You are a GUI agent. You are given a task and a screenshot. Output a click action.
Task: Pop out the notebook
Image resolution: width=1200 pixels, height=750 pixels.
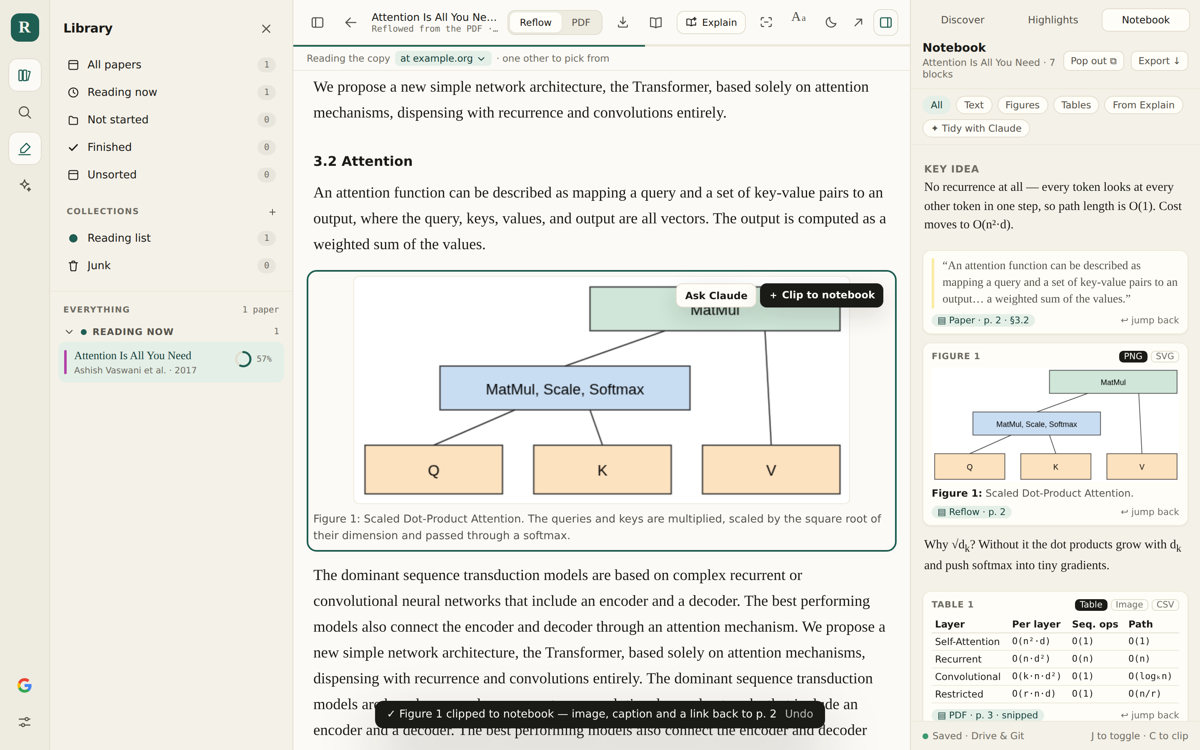coord(1093,61)
